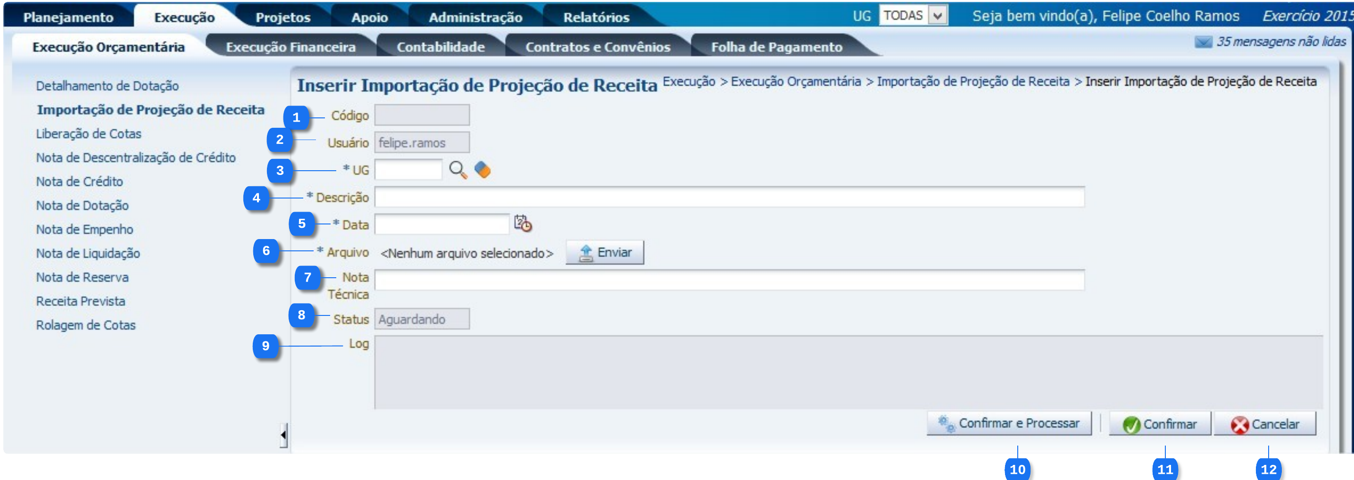The width and height of the screenshot is (1354, 480).
Task: Switch to the Planejamento tab
Action: (68, 17)
